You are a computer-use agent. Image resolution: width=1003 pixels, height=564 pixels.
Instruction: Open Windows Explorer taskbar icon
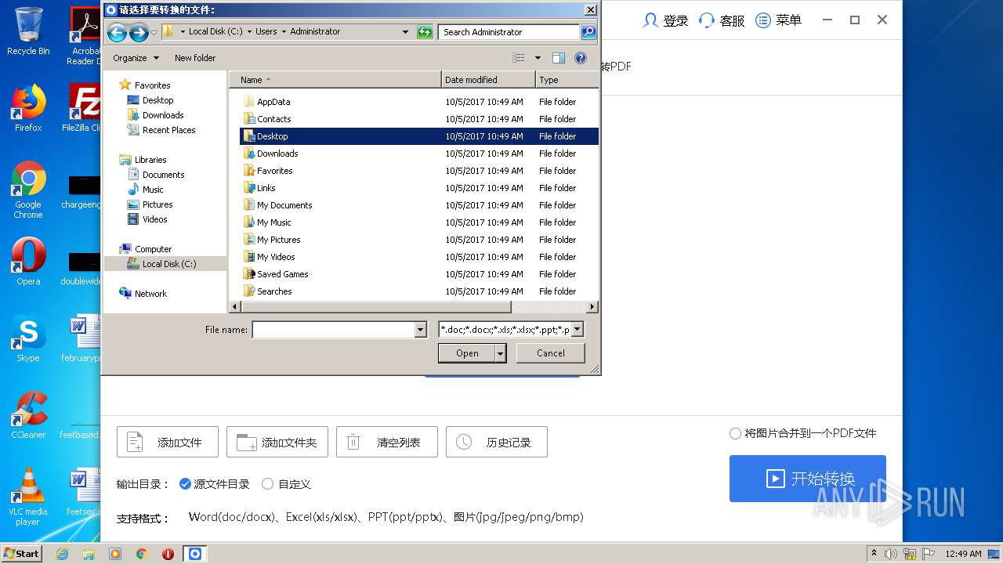point(89,554)
